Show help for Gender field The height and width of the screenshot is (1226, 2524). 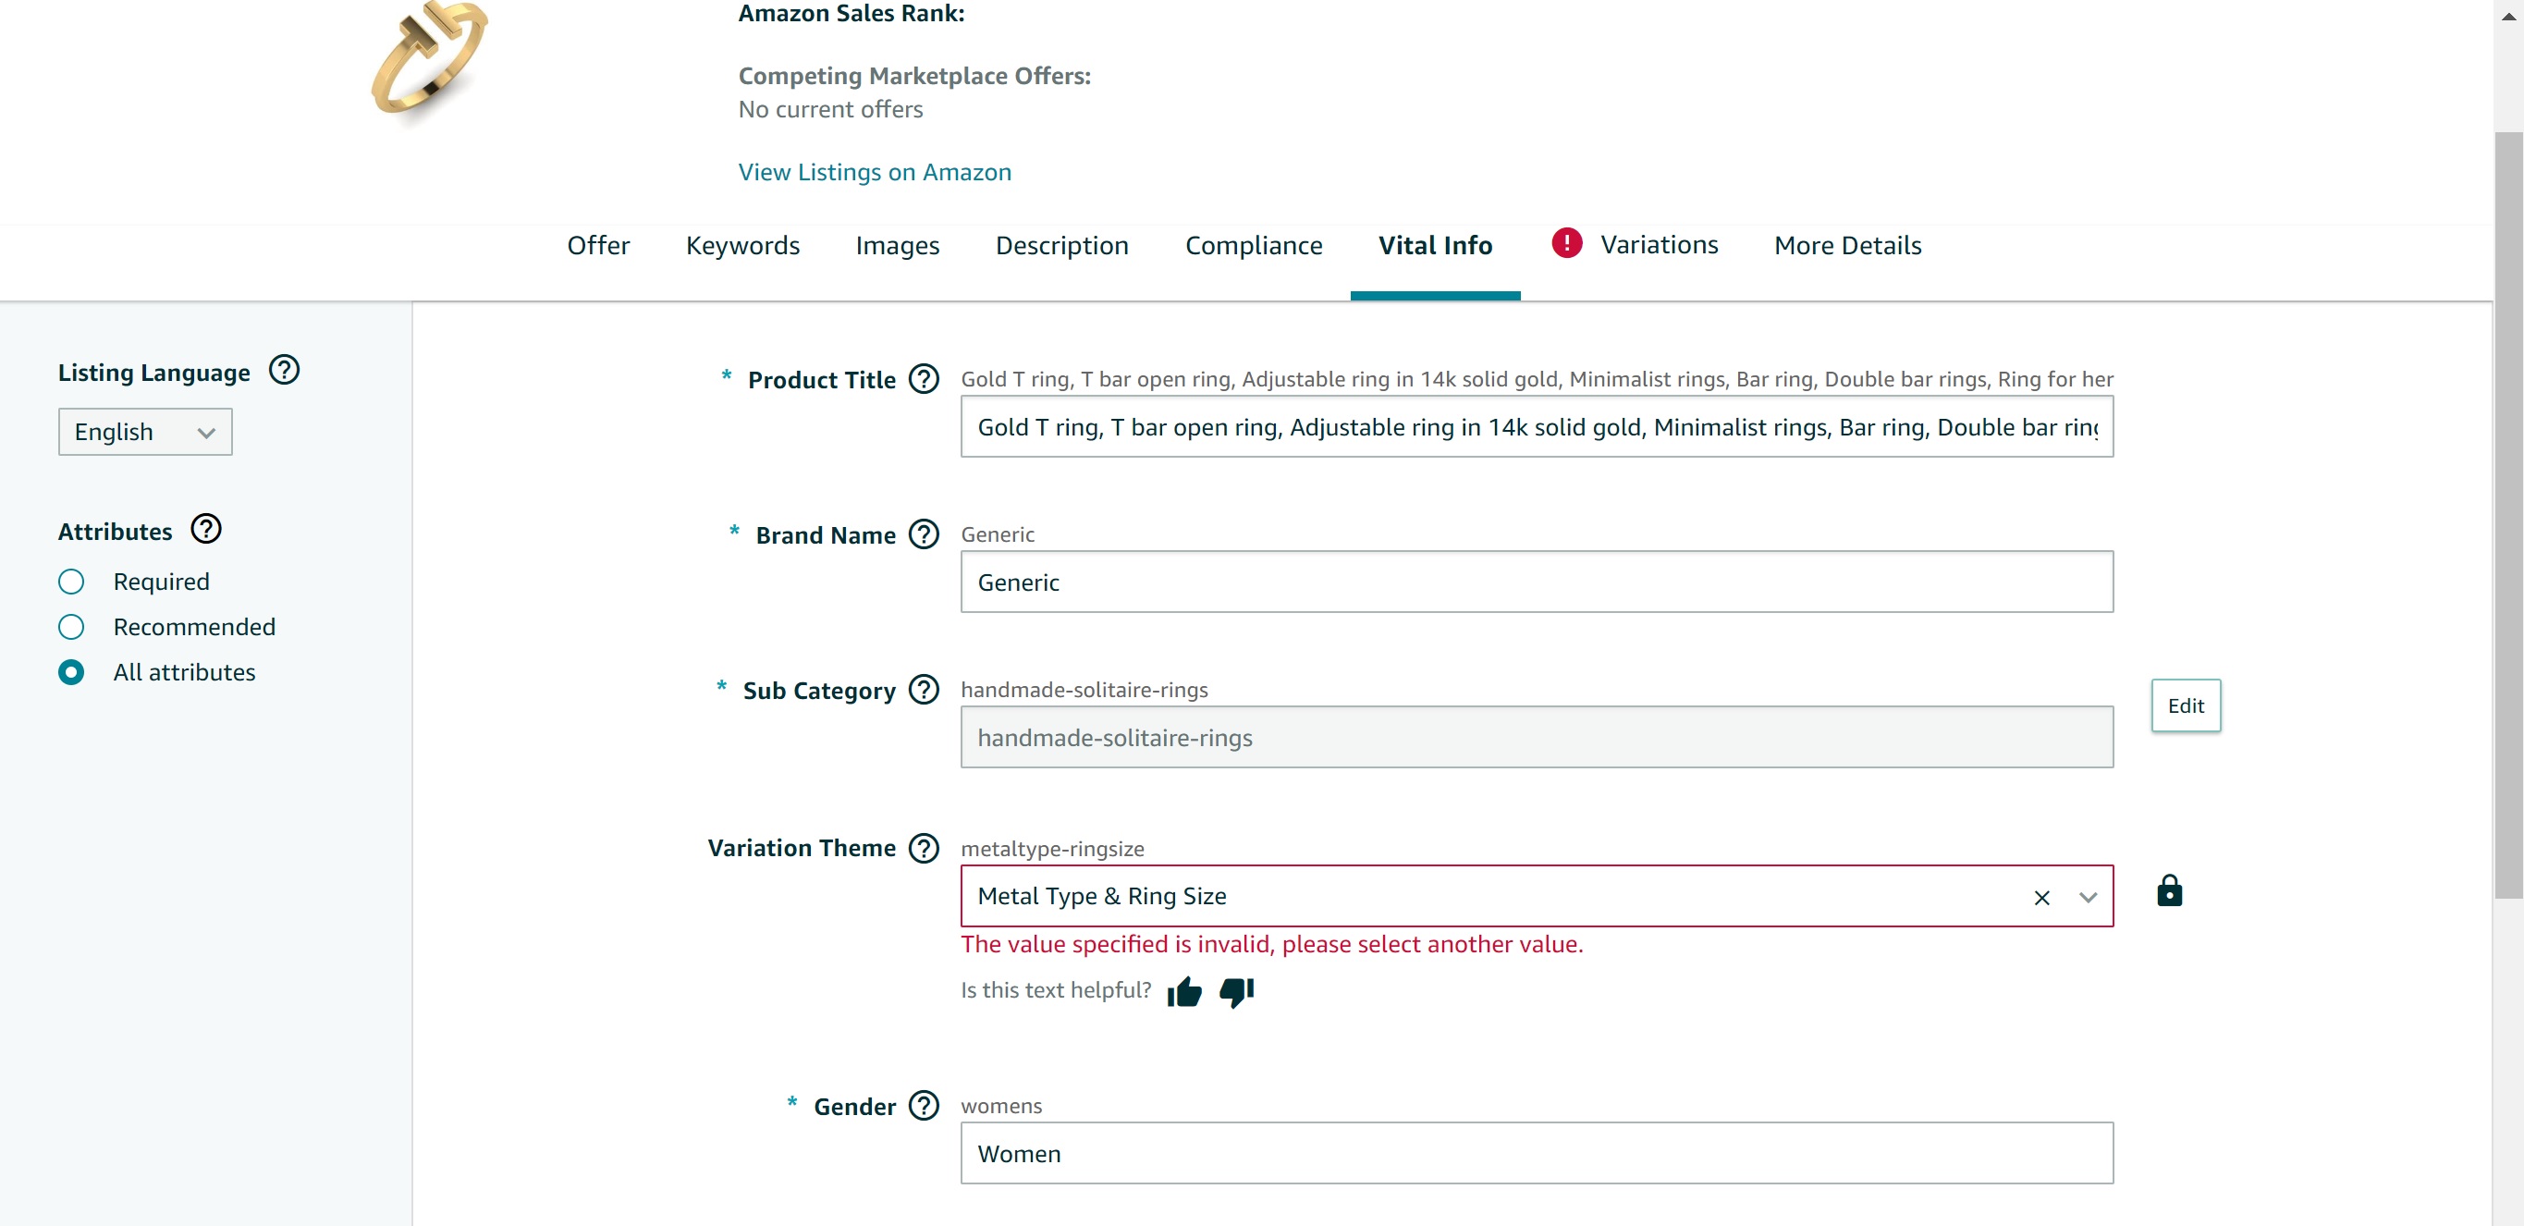tap(924, 1106)
